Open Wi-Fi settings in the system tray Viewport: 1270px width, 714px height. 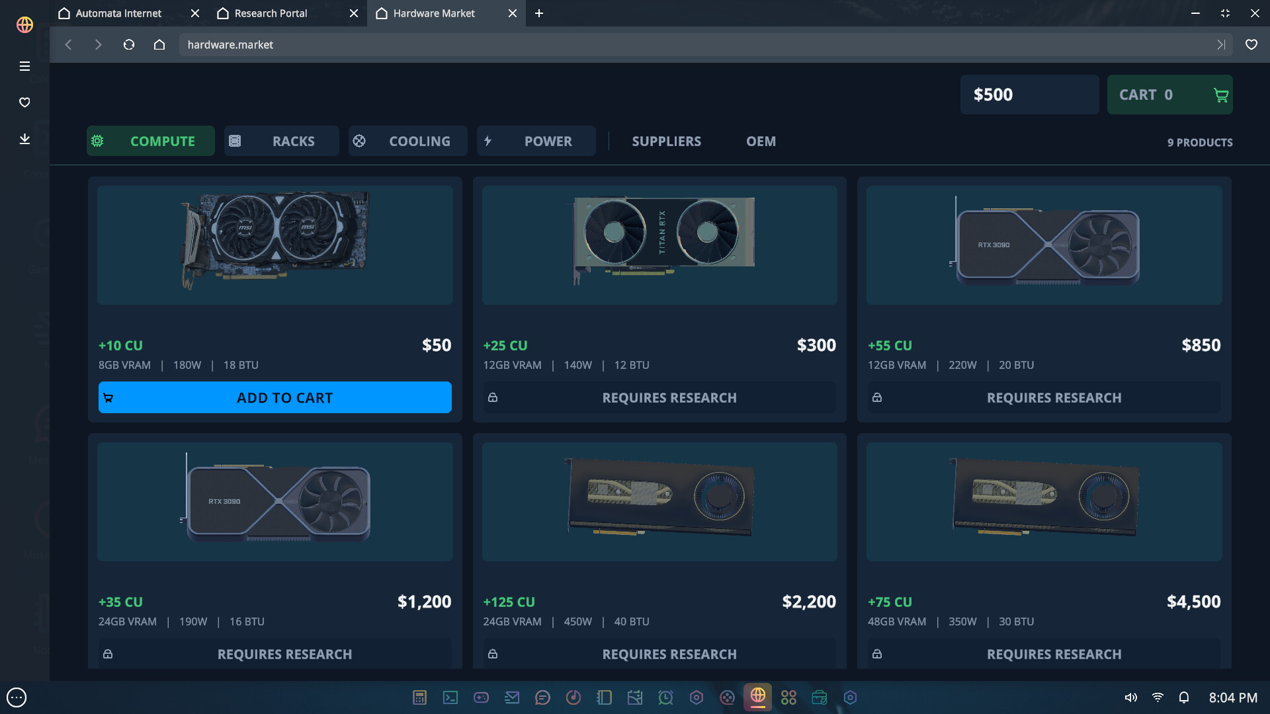point(1158,697)
